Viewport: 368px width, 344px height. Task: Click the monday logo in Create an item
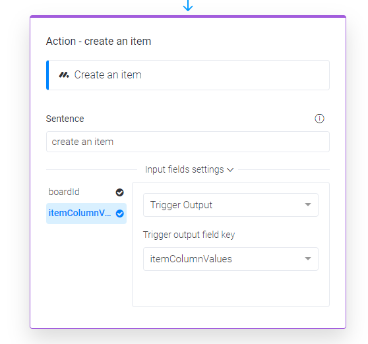click(64, 75)
